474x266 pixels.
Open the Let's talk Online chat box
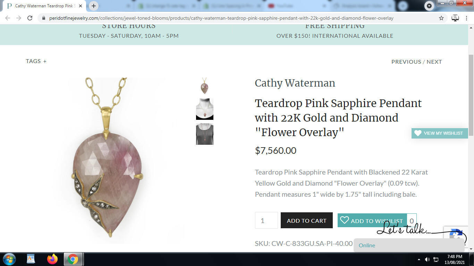click(409, 245)
